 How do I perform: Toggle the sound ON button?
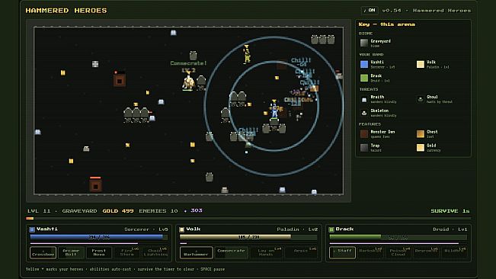(x=370, y=11)
